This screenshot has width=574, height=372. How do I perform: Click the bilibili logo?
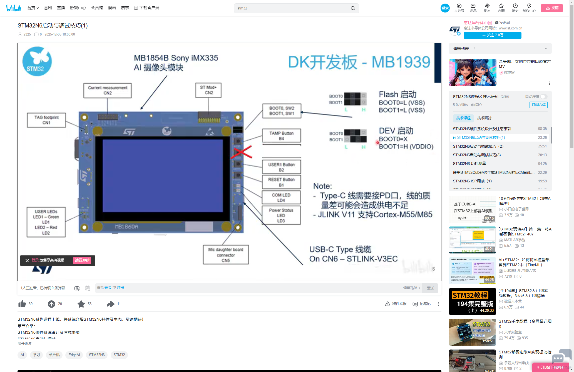click(14, 8)
